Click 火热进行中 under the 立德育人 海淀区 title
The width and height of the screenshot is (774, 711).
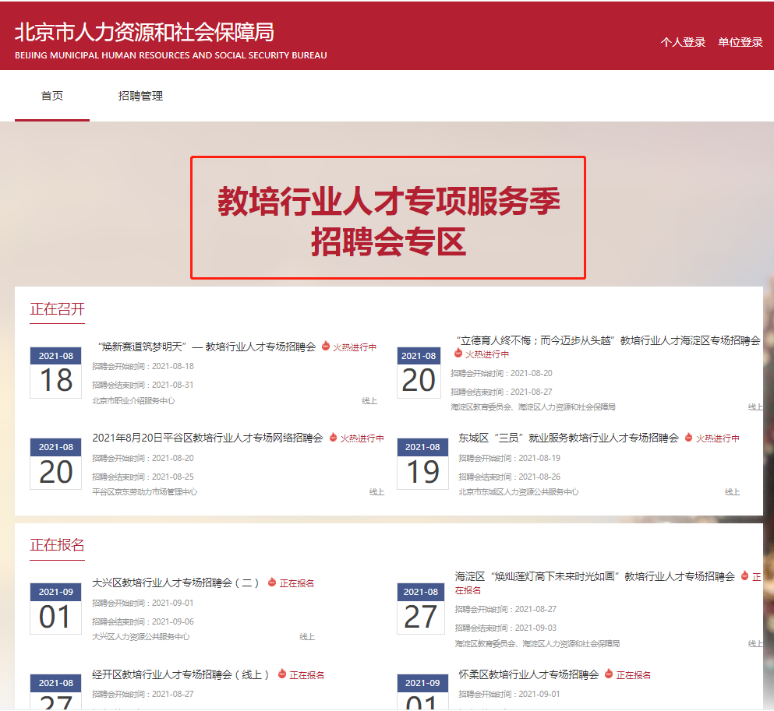pos(486,354)
